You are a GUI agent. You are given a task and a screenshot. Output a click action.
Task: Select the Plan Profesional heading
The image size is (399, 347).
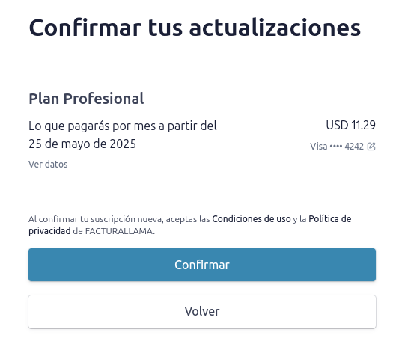(86, 99)
